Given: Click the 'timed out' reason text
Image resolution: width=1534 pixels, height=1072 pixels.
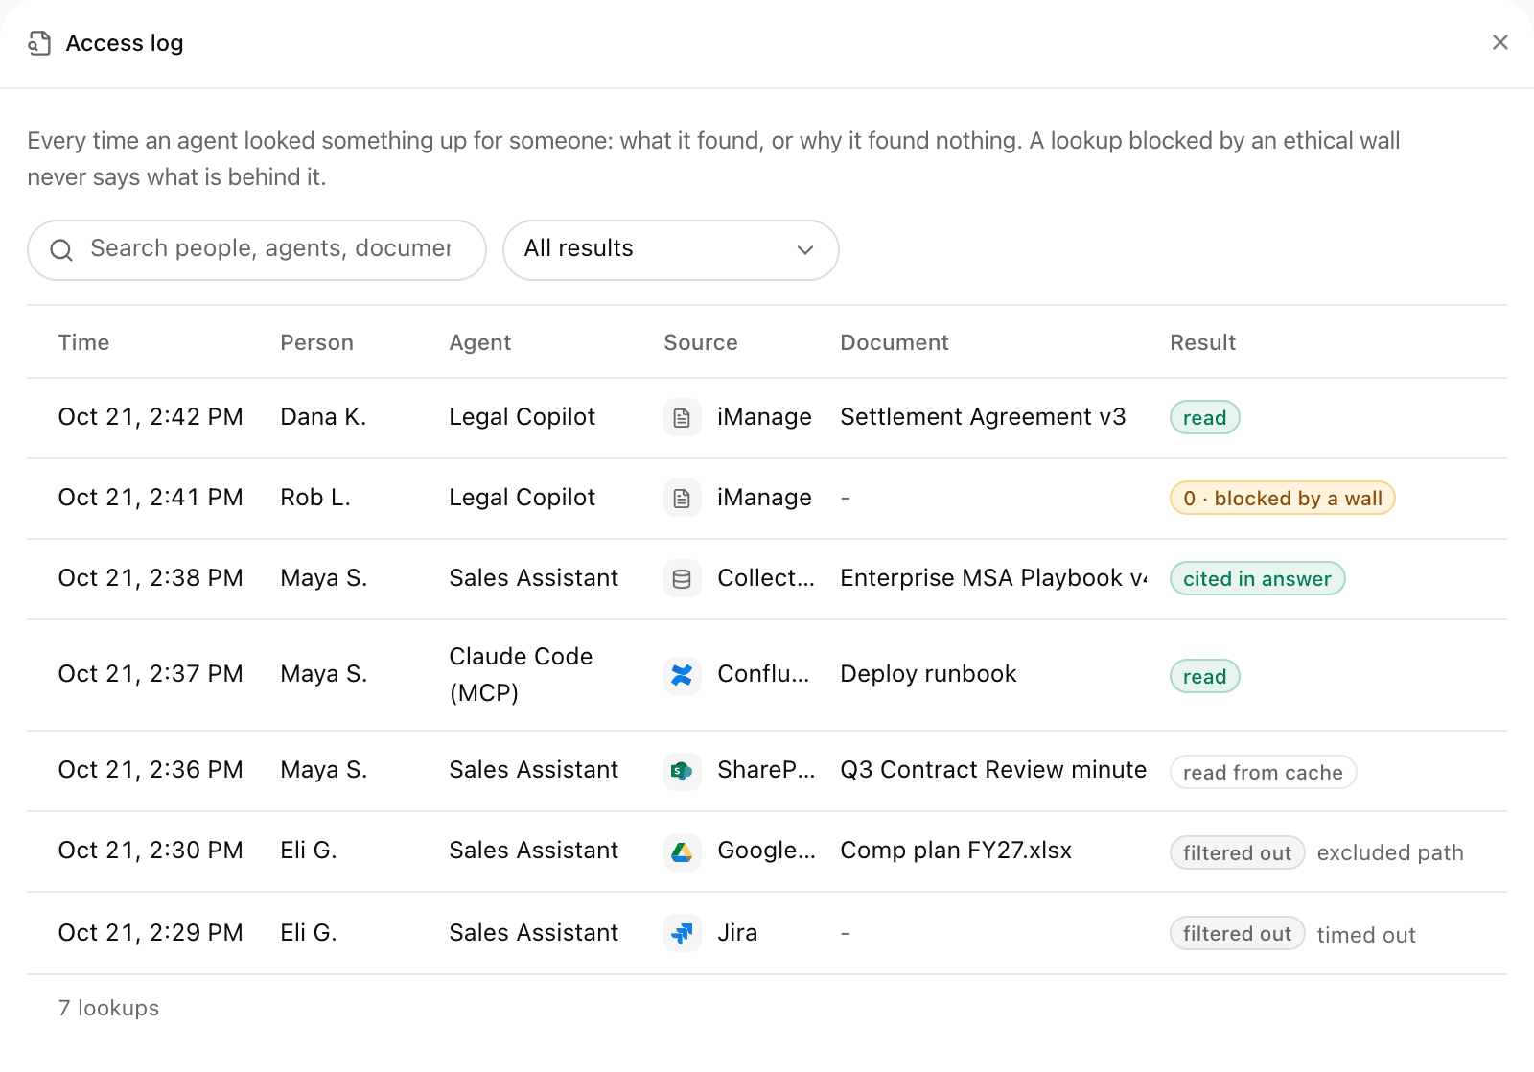Looking at the screenshot, I should point(1366,935).
